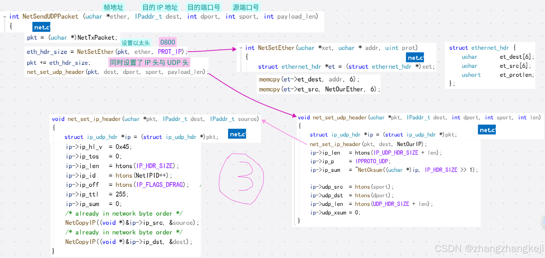Collapse the NetSetEther function fold arrow
The height and width of the screenshot is (258, 545).
pyautogui.click(x=241, y=48)
